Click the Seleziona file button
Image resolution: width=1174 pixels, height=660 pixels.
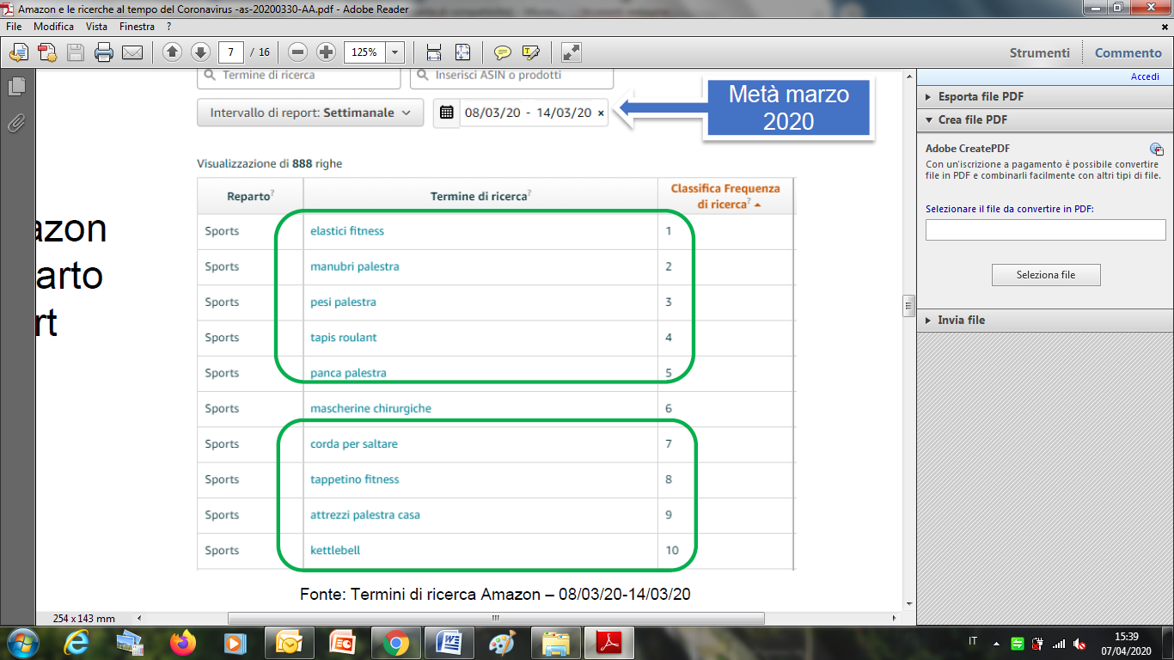point(1046,275)
